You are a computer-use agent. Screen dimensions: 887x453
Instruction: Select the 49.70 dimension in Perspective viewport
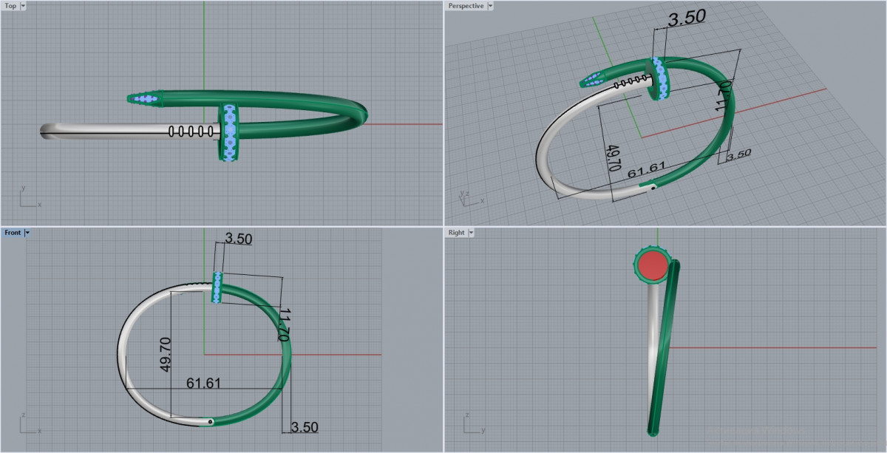[613, 159]
